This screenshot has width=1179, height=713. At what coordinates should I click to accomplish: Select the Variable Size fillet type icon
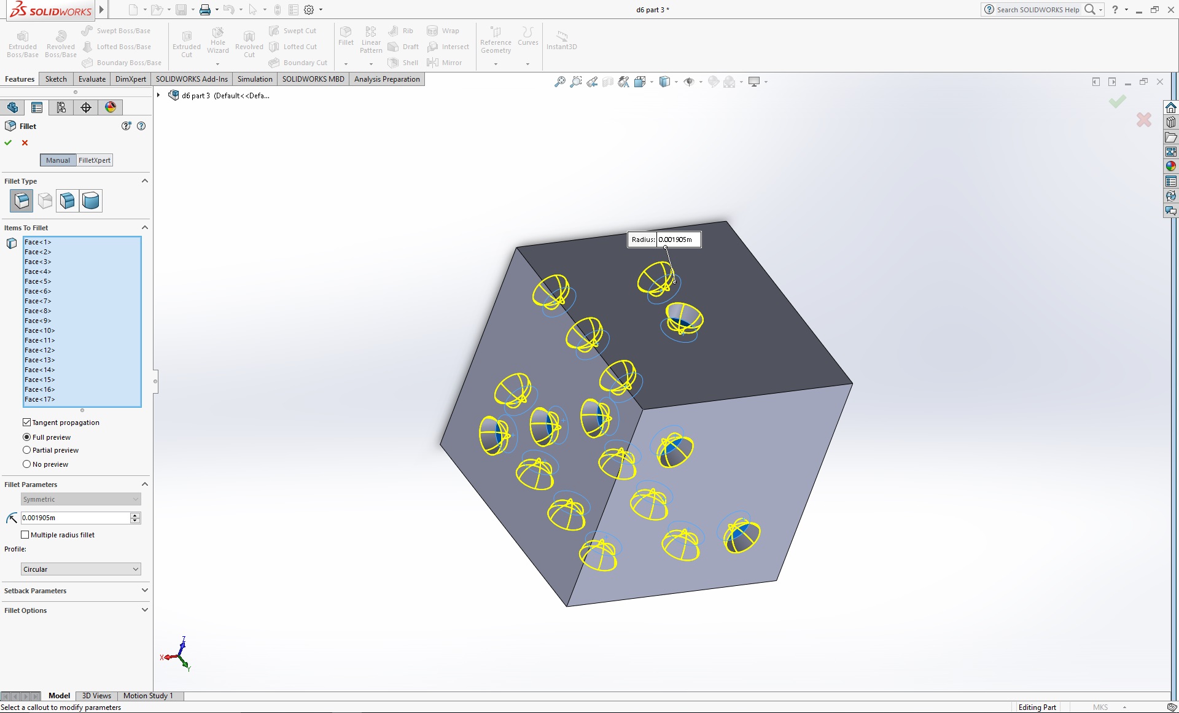pyautogui.click(x=44, y=200)
